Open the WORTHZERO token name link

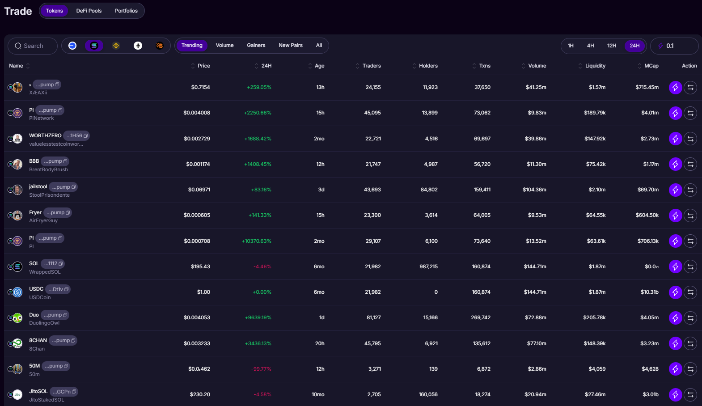45,135
